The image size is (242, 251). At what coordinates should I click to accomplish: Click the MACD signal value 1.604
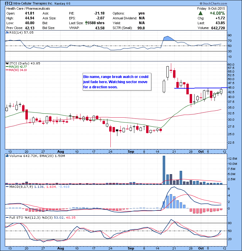(x=51, y=187)
